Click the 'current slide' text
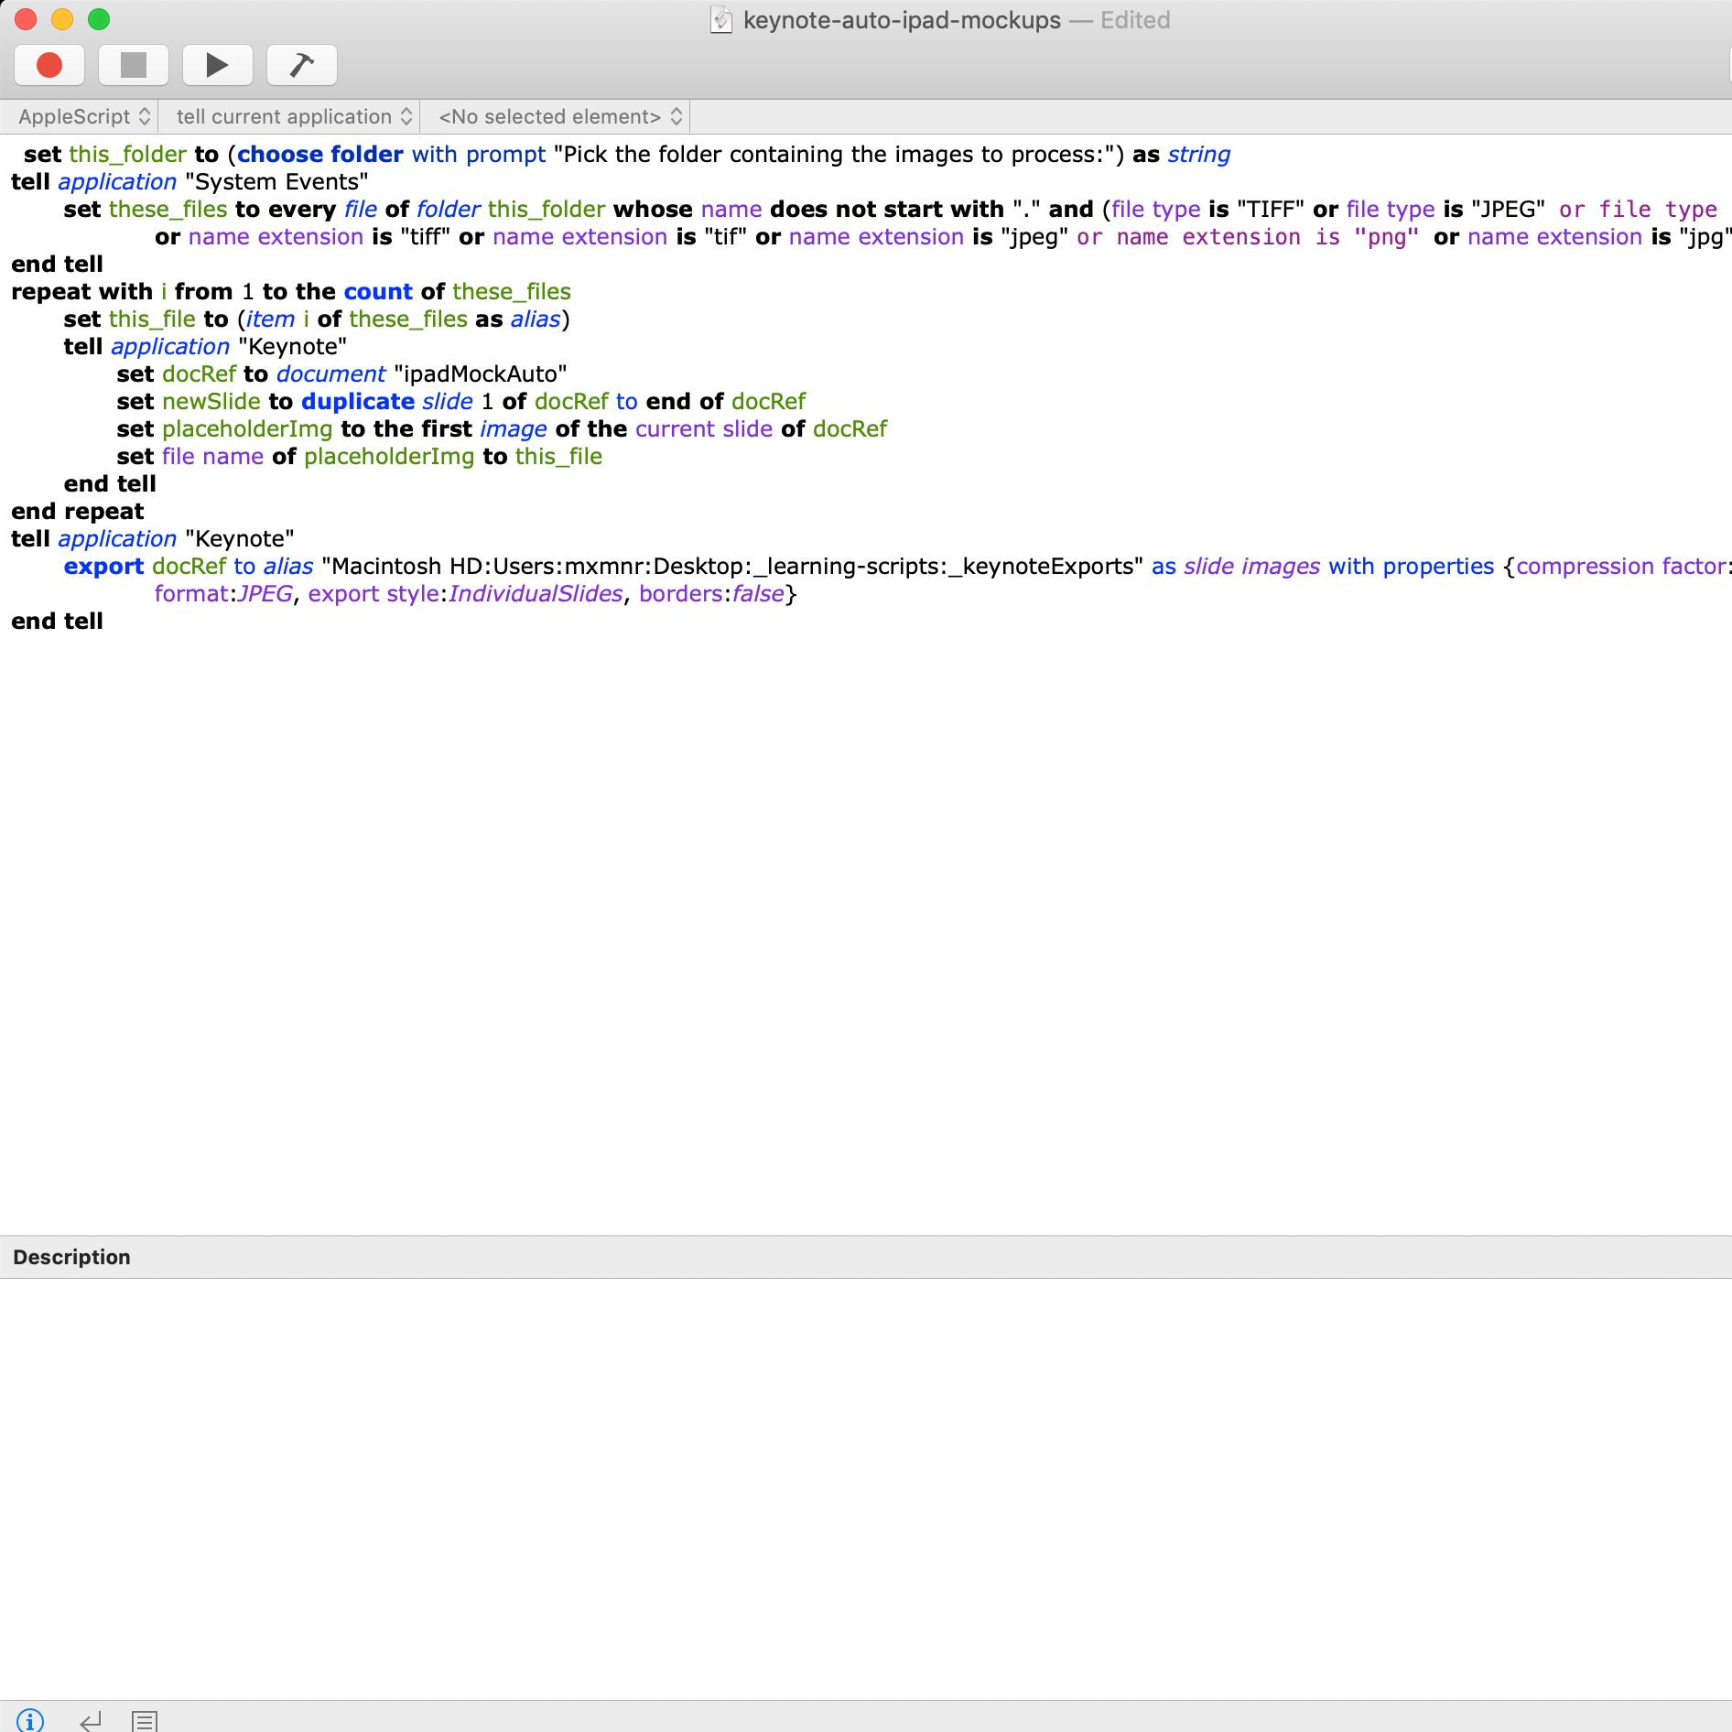 pos(704,428)
